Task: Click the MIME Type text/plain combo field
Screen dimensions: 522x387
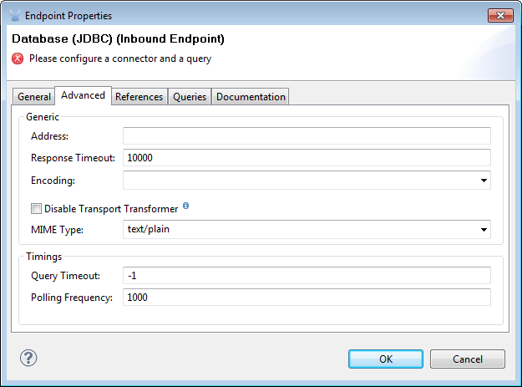Action: [299, 230]
